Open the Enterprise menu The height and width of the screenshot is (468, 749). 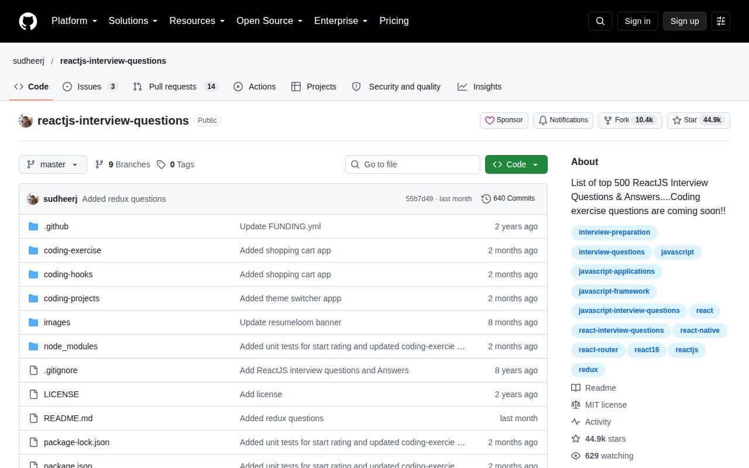341,21
